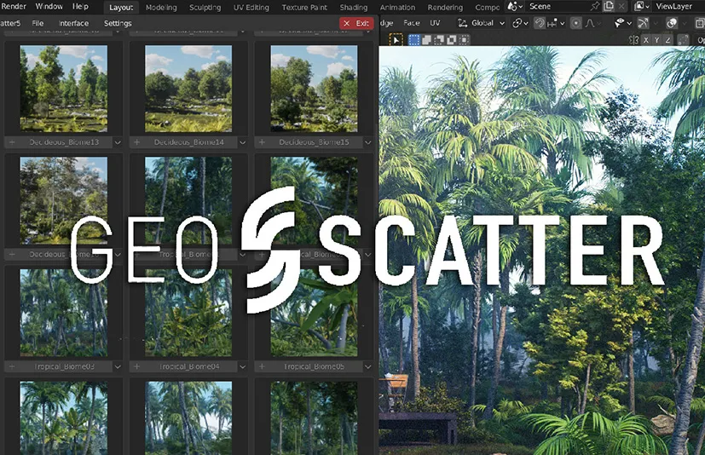705x455 pixels.
Task: Choose Extend existing selection mode icon
Action: tap(427, 40)
